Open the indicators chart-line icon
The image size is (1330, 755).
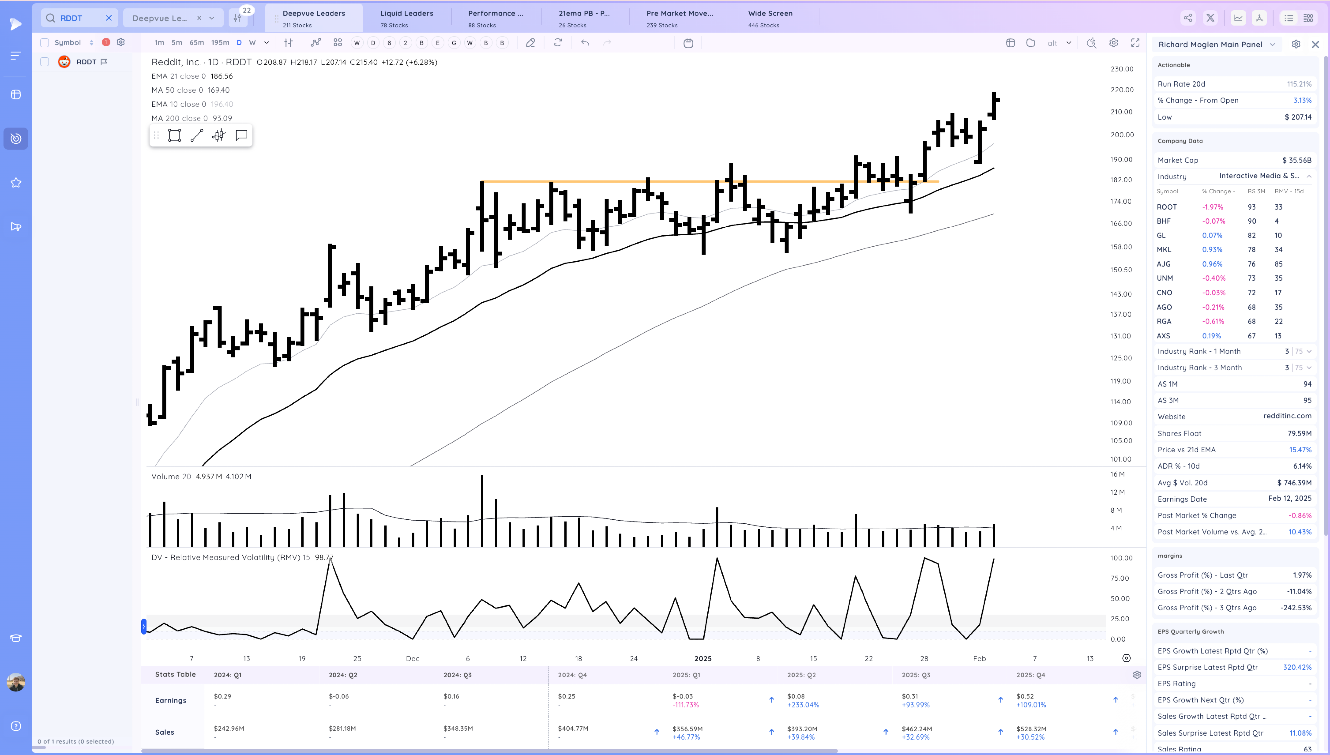pyautogui.click(x=315, y=43)
